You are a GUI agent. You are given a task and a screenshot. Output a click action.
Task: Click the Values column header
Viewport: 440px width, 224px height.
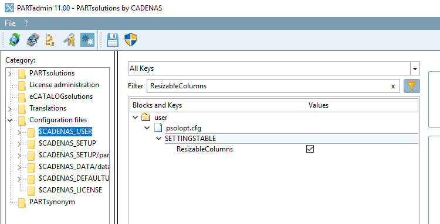tap(362, 105)
